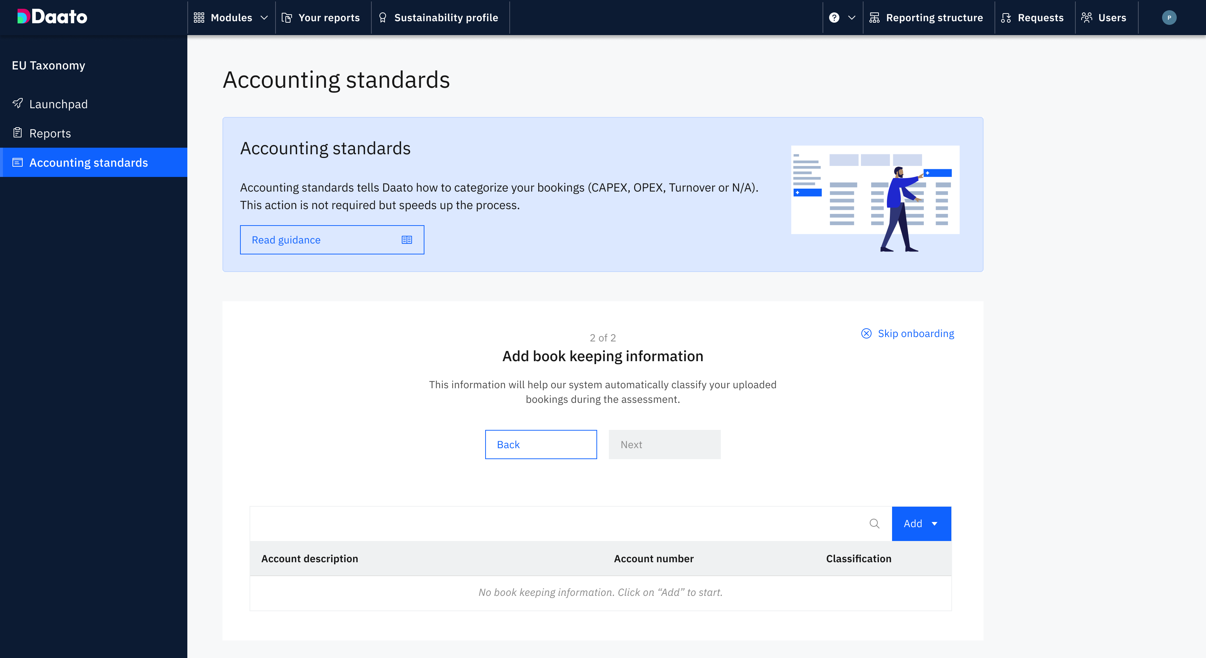
Task: Click the book keeping search field
Action: [x=557, y=523]
